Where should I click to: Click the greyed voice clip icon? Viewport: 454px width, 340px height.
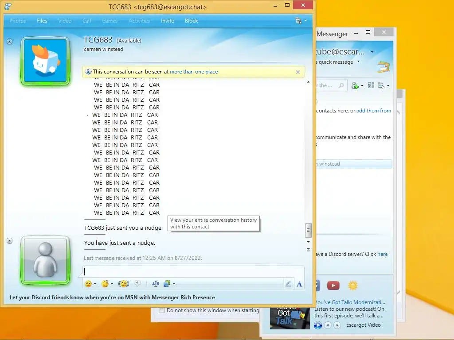(x=137, y=284)
